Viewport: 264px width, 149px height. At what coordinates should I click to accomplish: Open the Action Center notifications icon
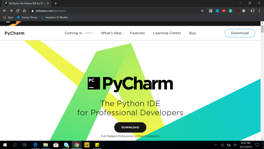pos(257,145)
